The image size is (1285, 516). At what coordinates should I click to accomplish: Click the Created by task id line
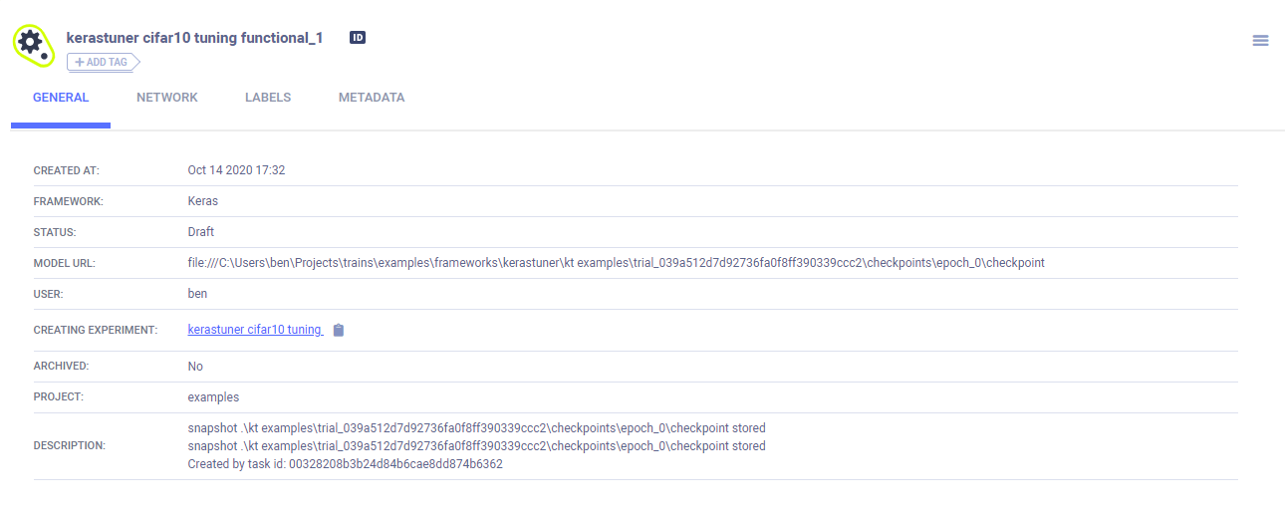pyautogui.click(x=345, y=464)
